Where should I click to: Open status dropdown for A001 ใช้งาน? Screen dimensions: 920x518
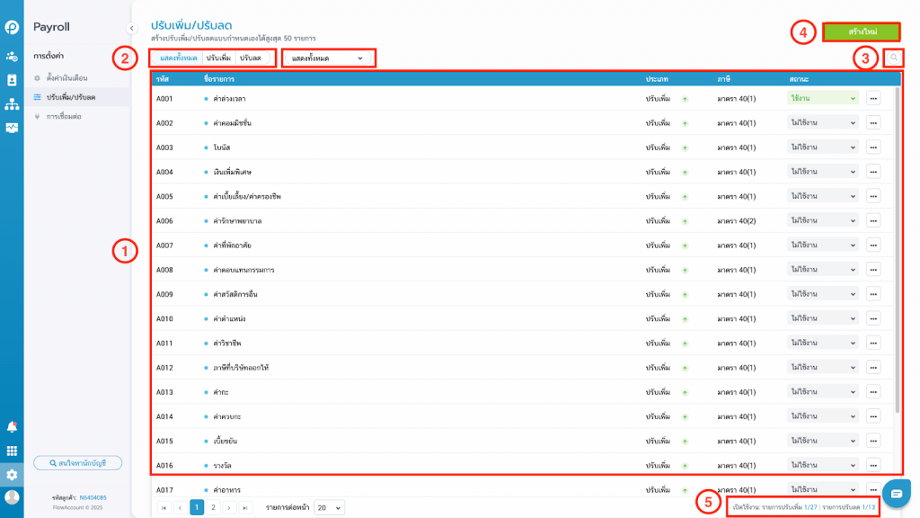(822, 98)
